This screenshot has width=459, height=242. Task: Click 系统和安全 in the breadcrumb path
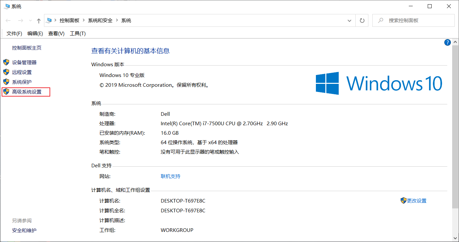[x=100, y=20]
